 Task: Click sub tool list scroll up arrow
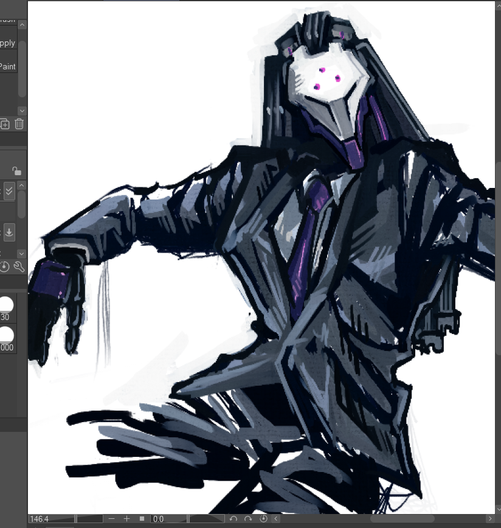tap(22, 25)
